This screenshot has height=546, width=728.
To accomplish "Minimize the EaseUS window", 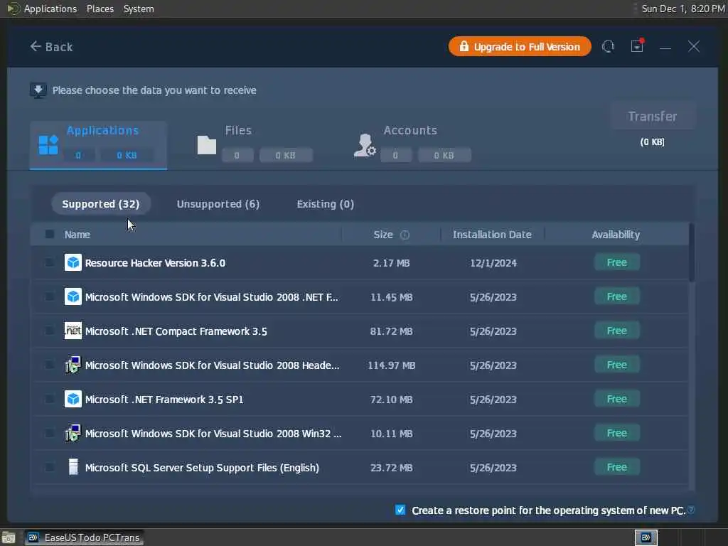I will click(665, 47).
